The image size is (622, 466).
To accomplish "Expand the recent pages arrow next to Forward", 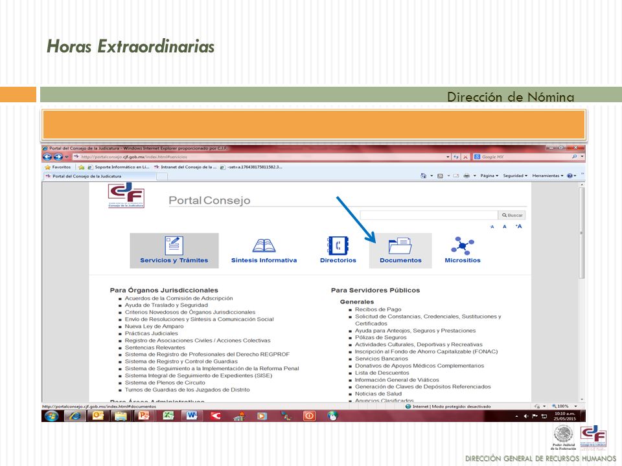I will [x=67, y=157].
